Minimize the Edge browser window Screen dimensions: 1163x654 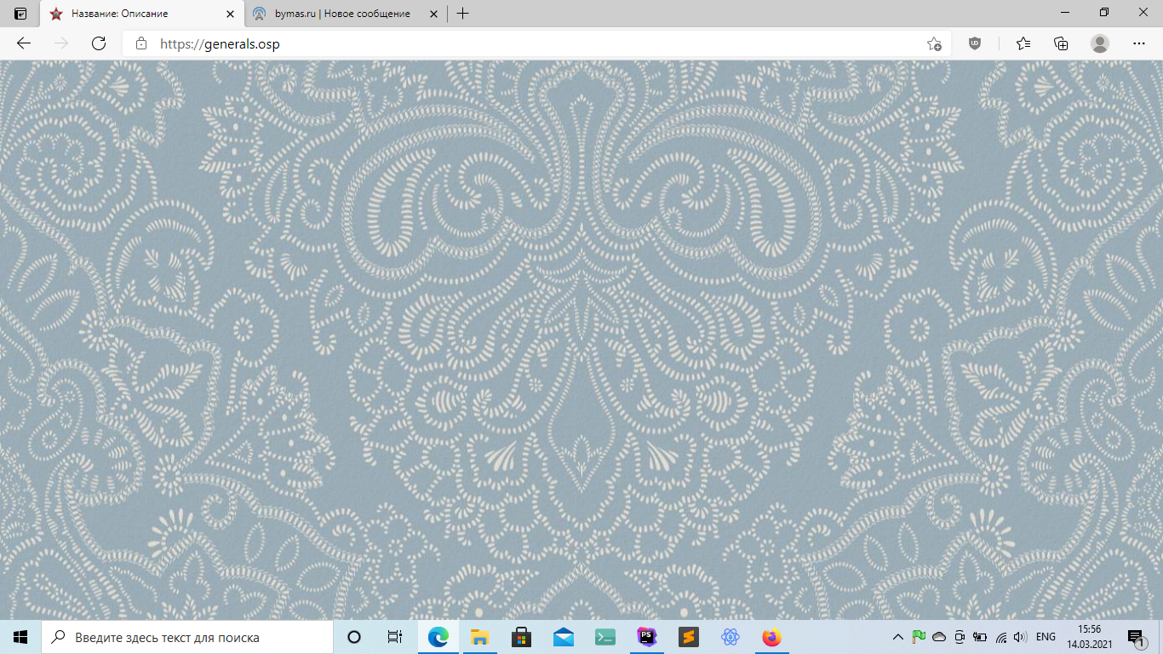point(1065,13)
